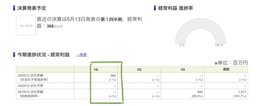This screenshot has height=106, width=261.
Task: Select the 1Q column header
Action: pyautogui.click(x=96, y=70)
